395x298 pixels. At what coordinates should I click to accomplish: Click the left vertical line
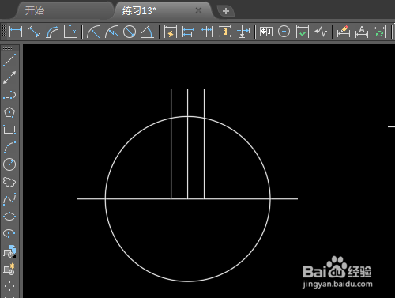point(171,144)
